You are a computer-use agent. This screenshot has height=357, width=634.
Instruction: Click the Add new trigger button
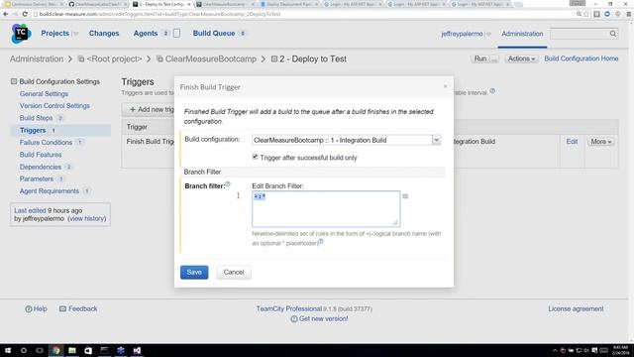pos(151,110)
